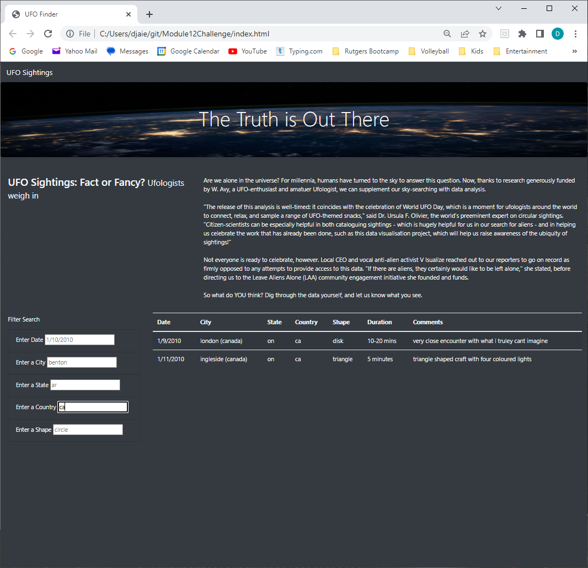Click the Filter Search label
Image resolution: width=588 pixels, height=568 pixels.
point(24,319)
